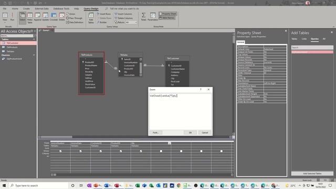Screen dimensions: 336x189
Task: Click Insert Columns in Query Setup
Action: (x=123, y=14)
